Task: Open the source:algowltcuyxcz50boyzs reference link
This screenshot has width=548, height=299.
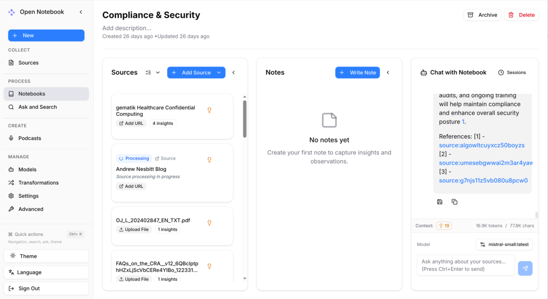Action: coord(482,145)
